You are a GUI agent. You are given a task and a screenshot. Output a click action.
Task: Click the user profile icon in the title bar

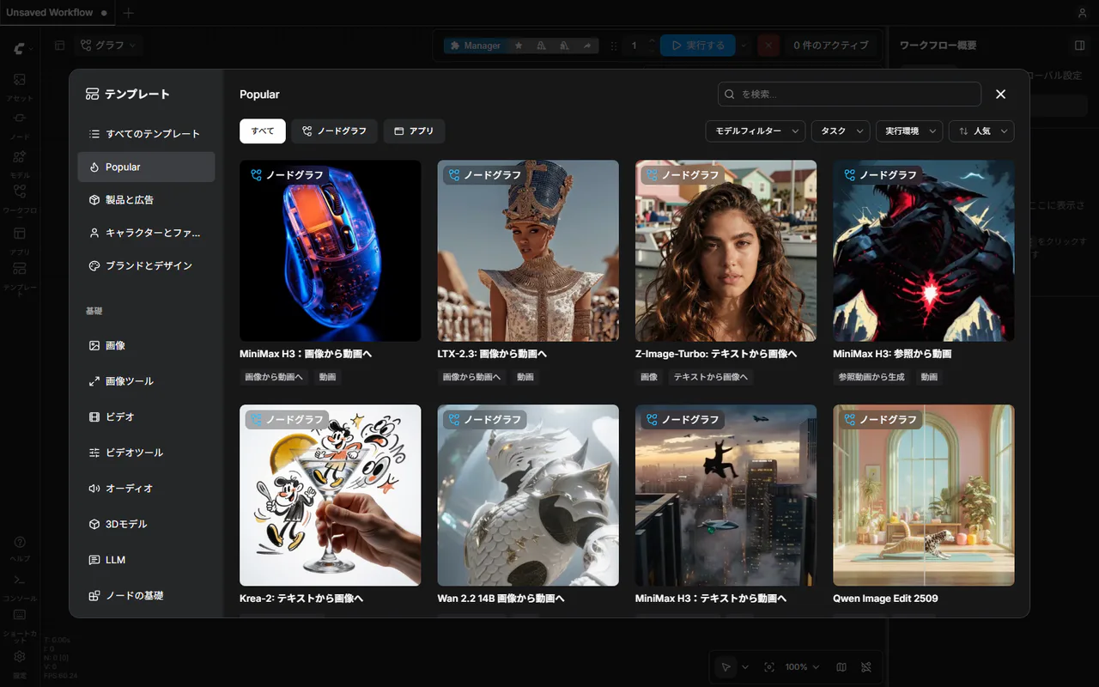click(x=1082, y=13)
